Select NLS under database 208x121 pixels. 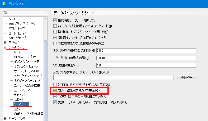[17, 52]
